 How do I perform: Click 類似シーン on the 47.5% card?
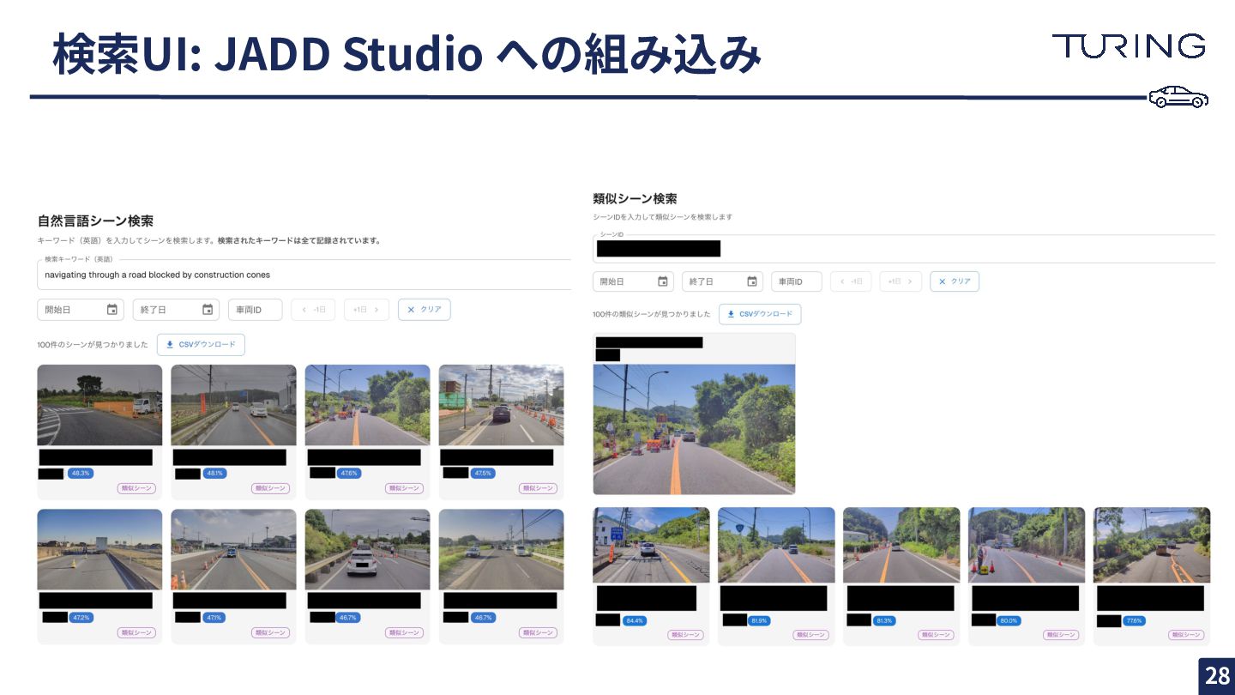click(538, 488)
